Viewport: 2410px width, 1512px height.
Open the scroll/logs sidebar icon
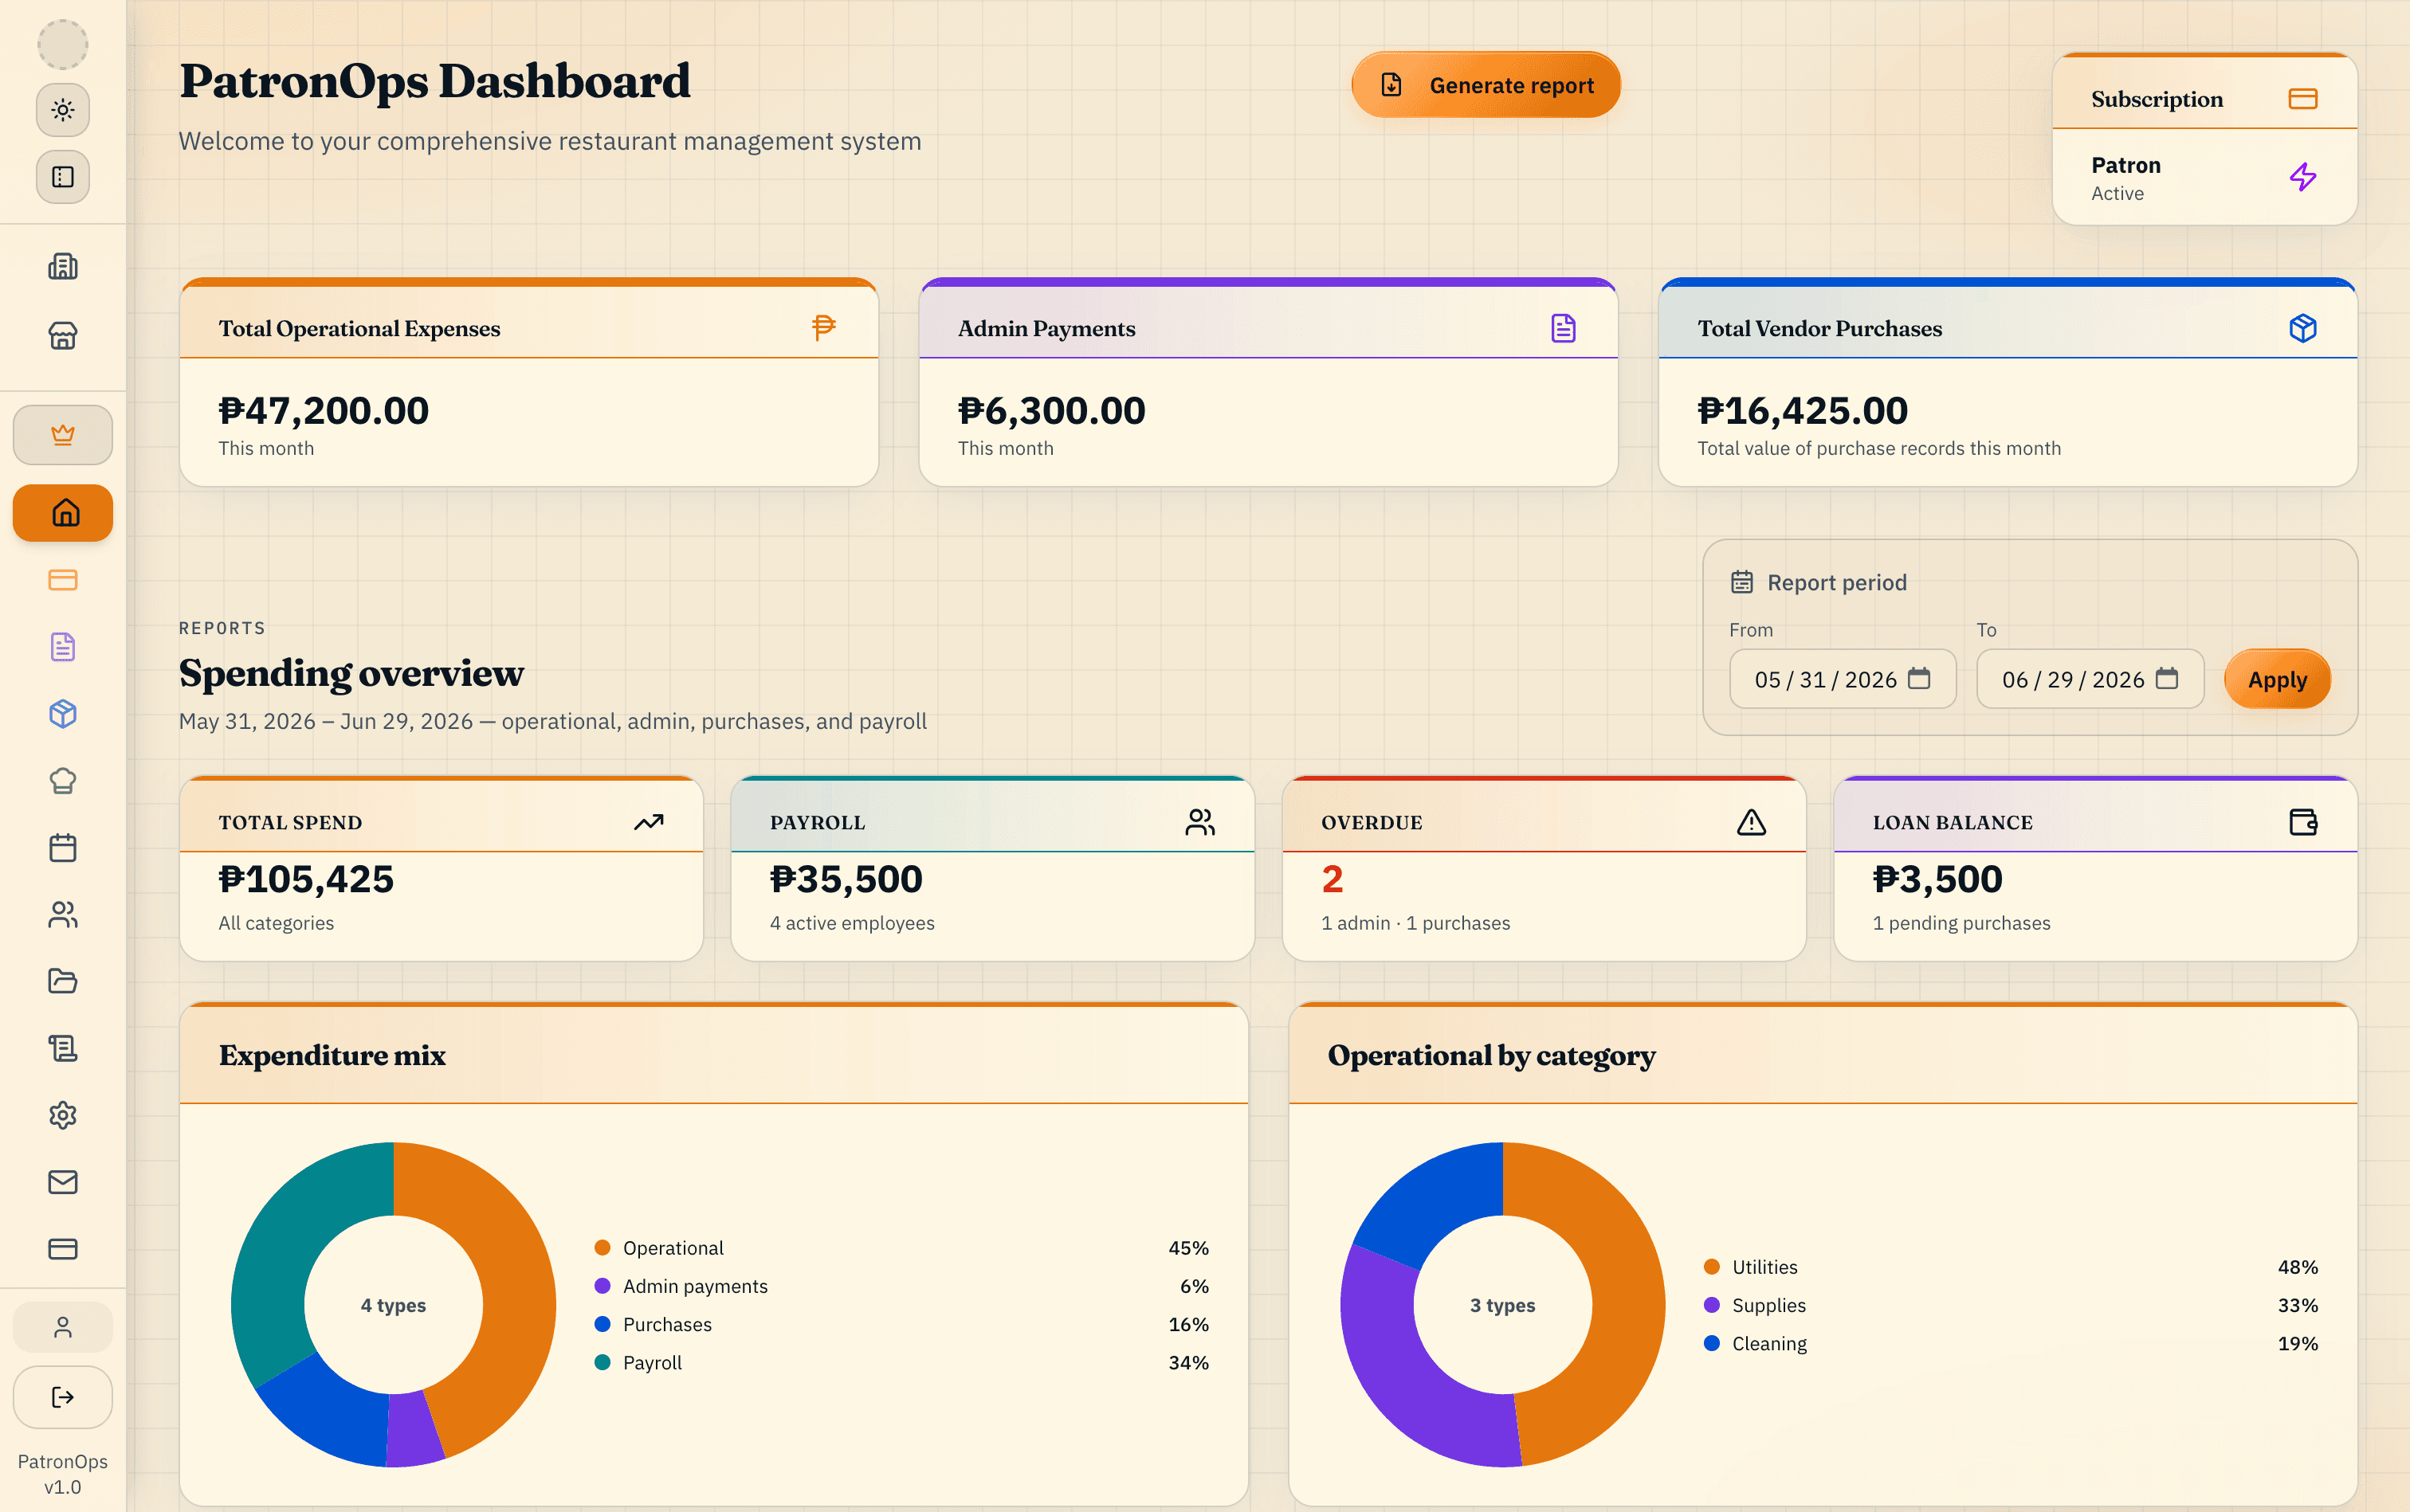tap(62, 1048)
